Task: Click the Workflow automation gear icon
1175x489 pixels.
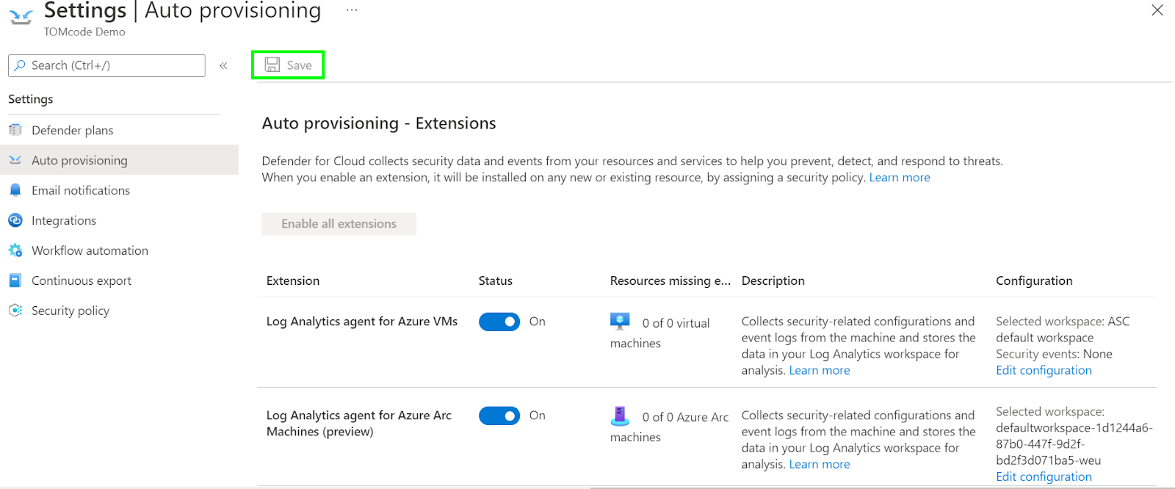Action: pyautogui.click(x=15, y=250)
